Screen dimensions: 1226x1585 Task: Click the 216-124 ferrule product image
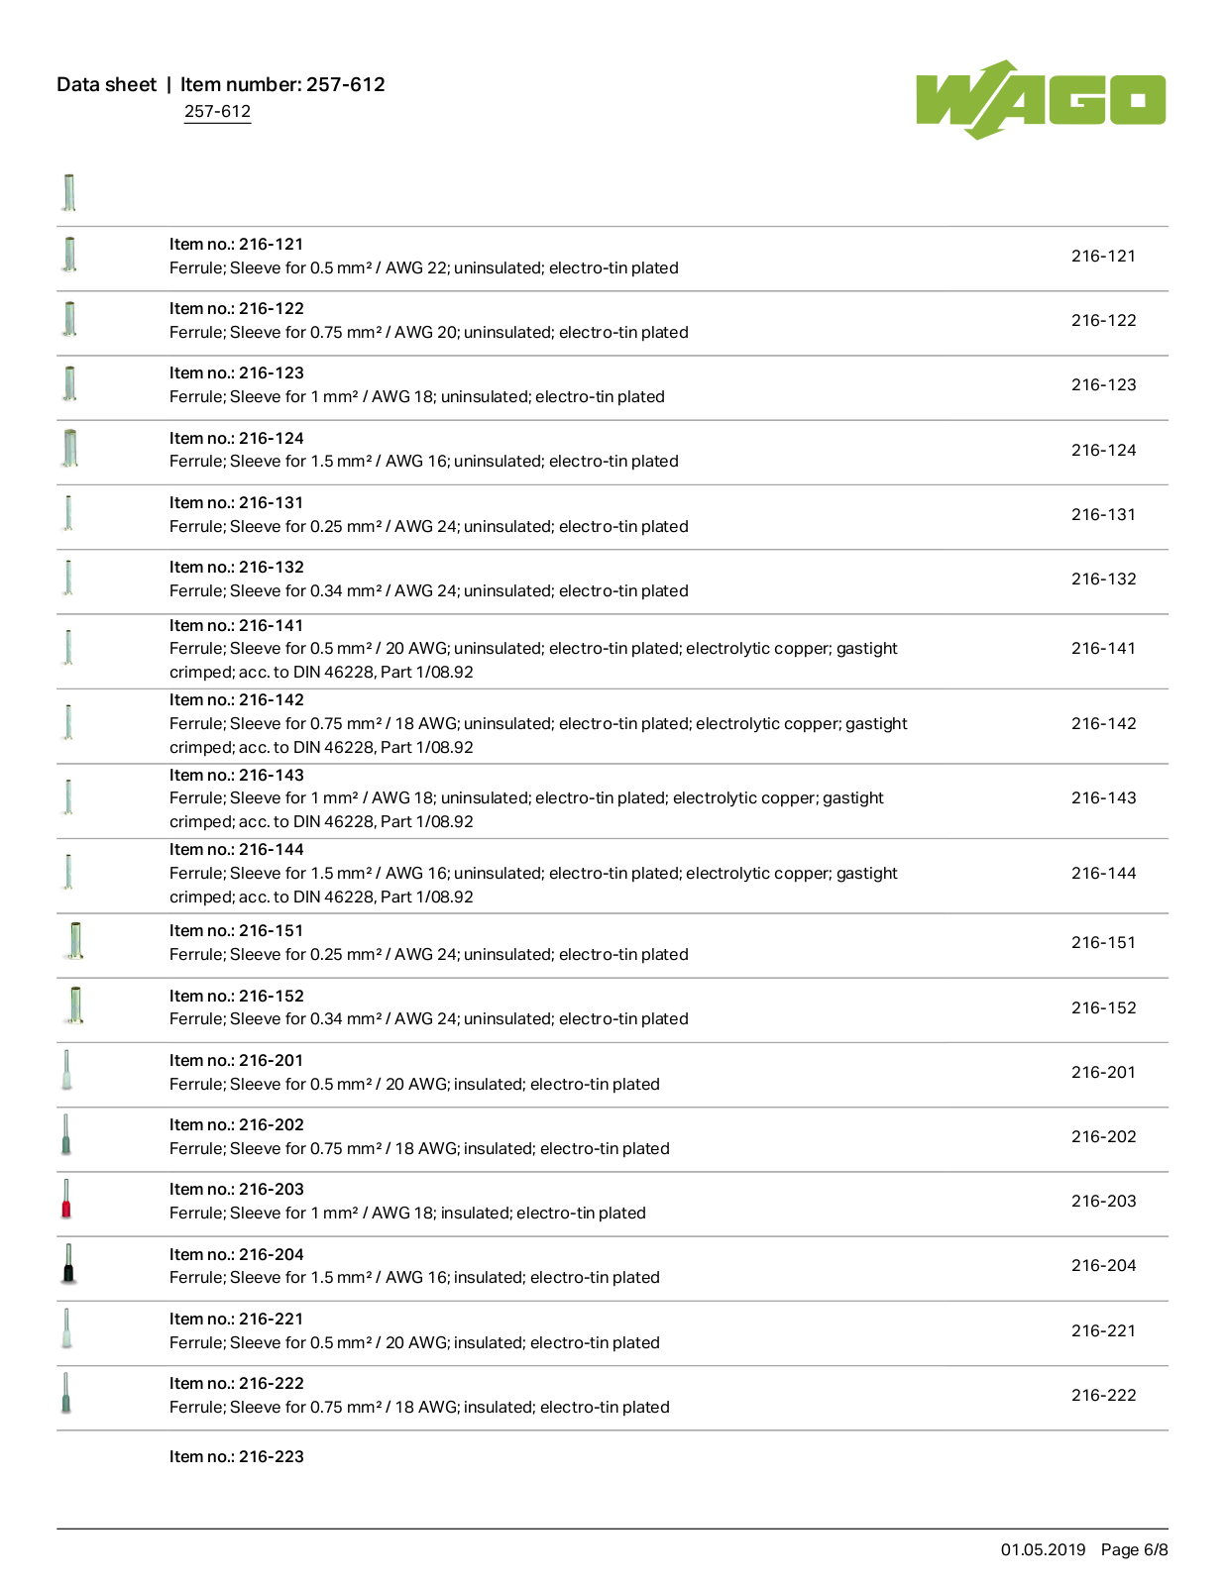pyautogui.click(x=69, y=449)
